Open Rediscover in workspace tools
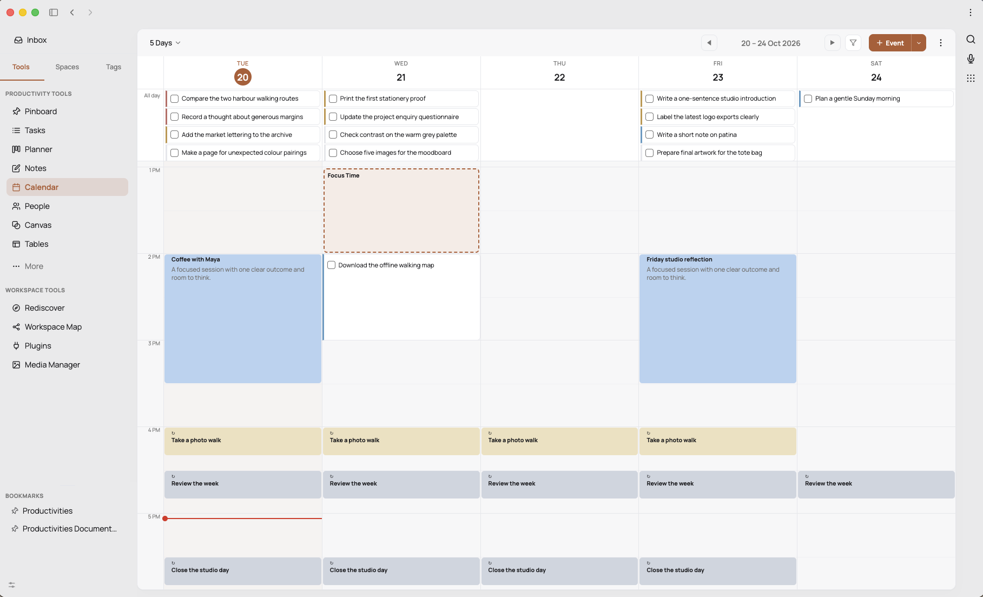Image resolution: width=983 pixels, height=597 pixels. coord(67,308)
